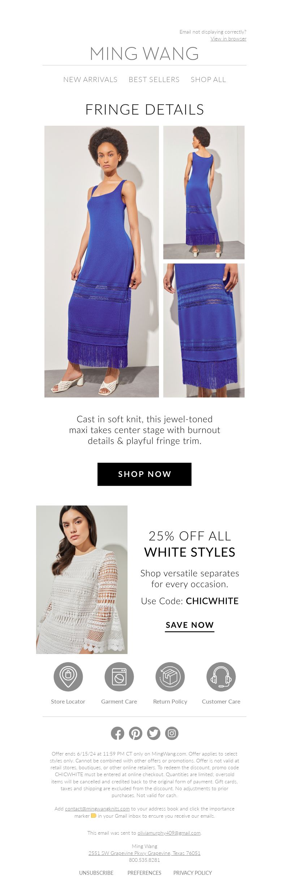
Task: Click the Ming Wang logo header
Action: [144, 53]
